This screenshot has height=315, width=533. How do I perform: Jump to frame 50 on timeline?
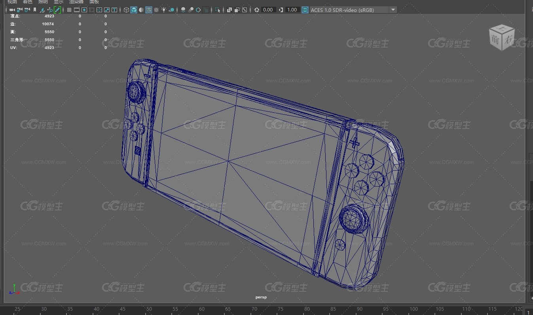pyautogui.click(x=149, y=309)
